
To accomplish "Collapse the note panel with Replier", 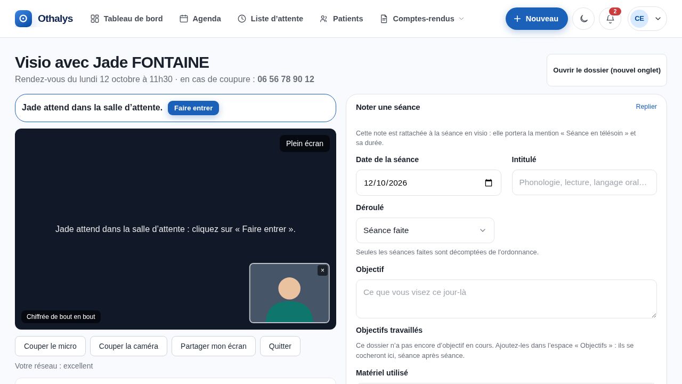I will click(x=646, y=107).
